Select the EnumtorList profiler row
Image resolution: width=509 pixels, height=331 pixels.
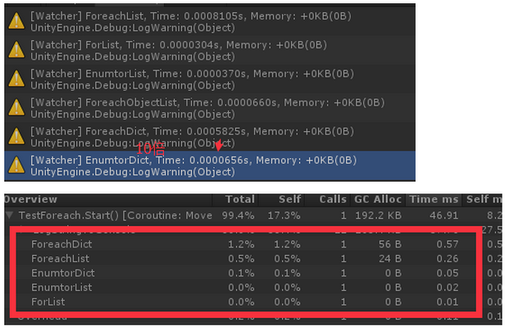(x=247, y=288)
